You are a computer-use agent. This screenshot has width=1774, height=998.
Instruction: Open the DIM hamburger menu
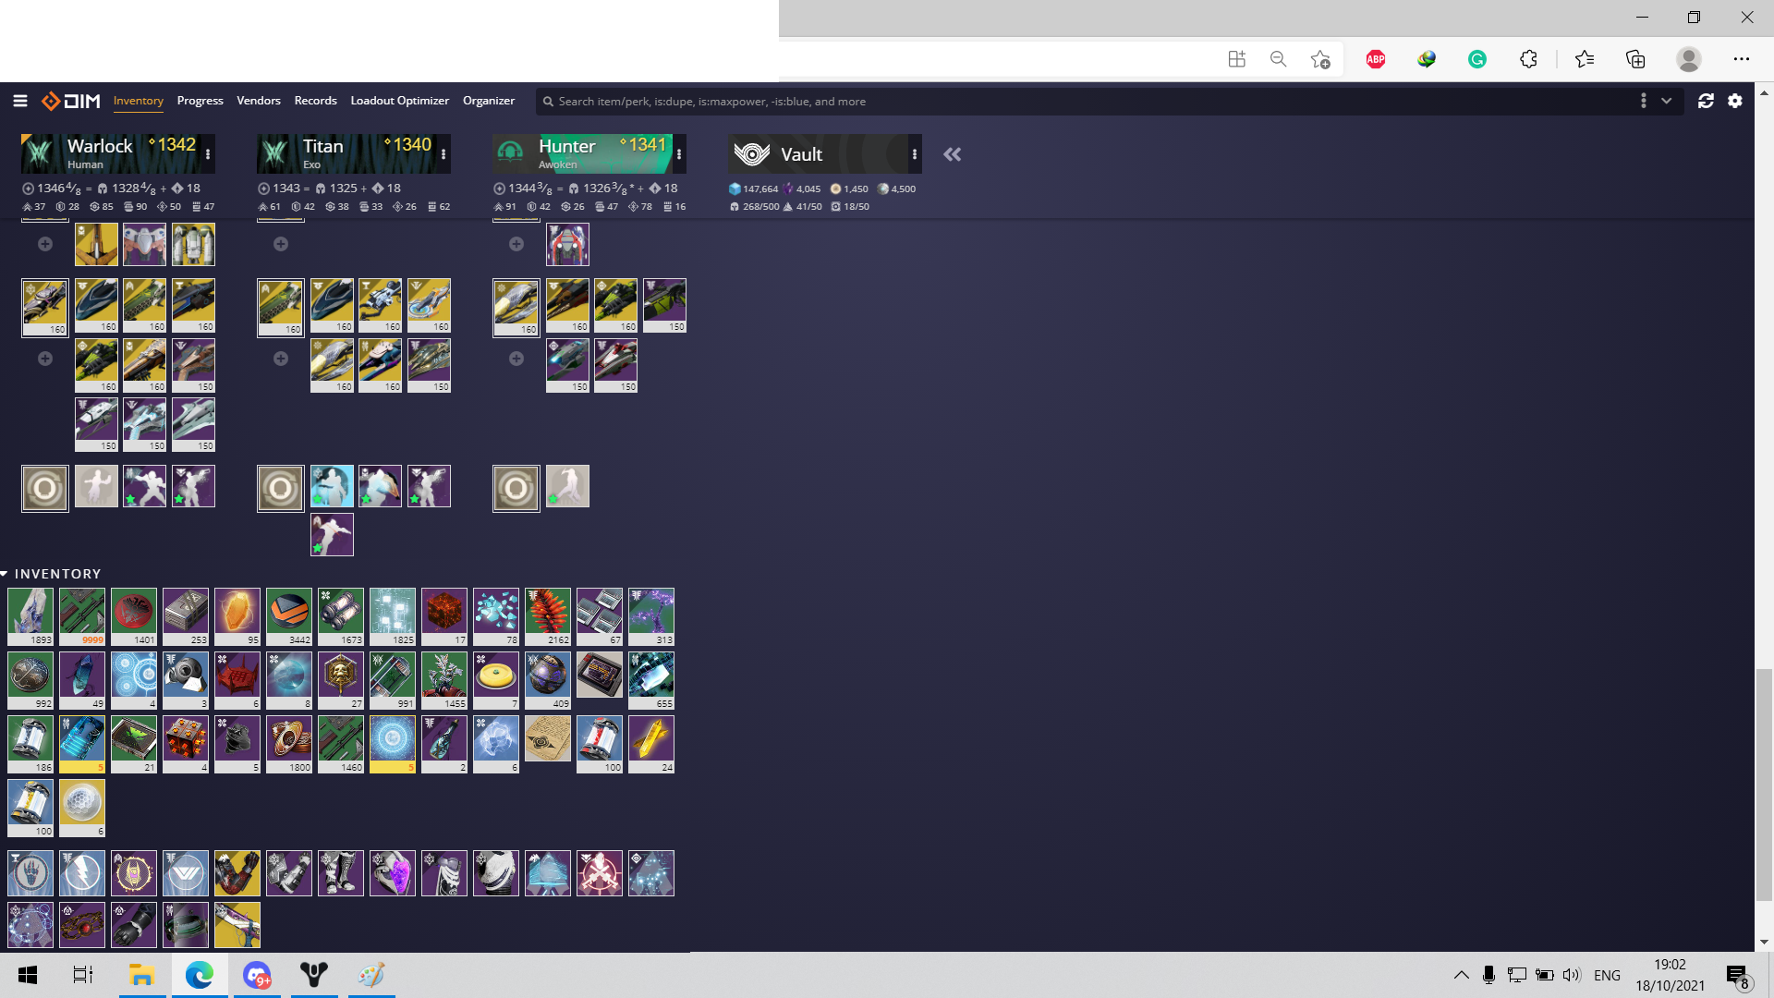20,101
